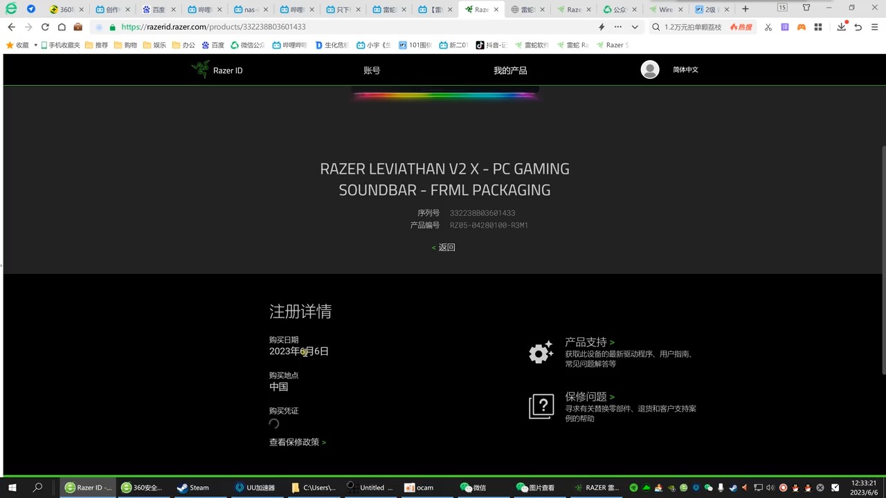
Task: Click the 热搜 hot search button
Action: [x=741, y=27]
